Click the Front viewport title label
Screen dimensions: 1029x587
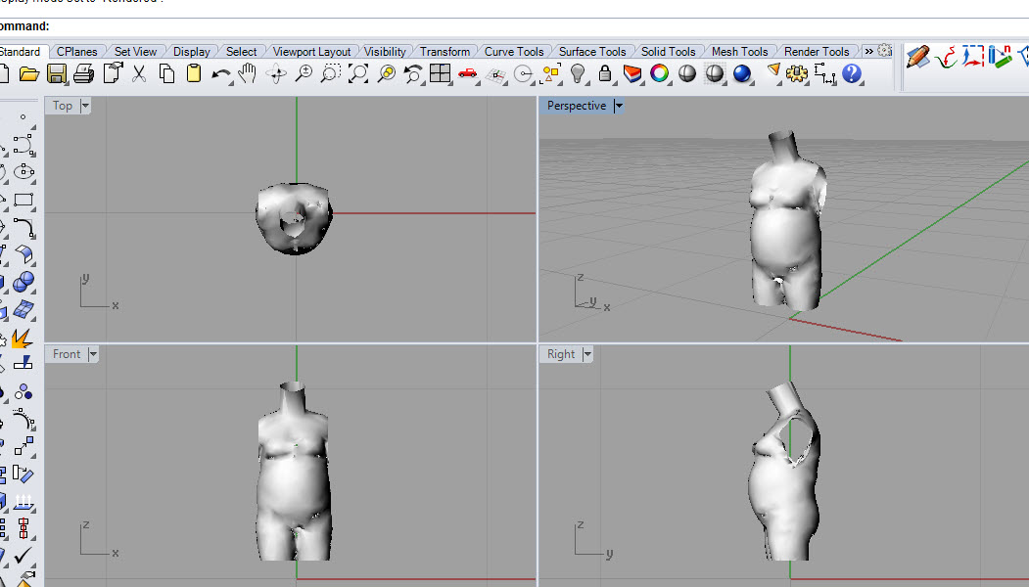(x=67, y=354)
